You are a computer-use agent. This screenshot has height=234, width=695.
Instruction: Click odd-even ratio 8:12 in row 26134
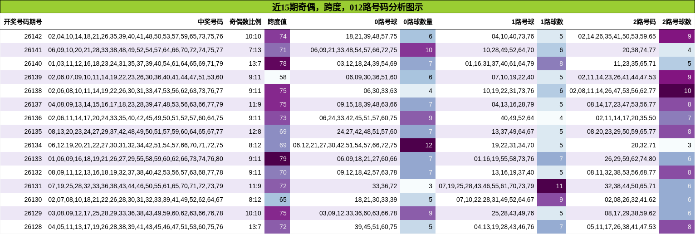255,145
